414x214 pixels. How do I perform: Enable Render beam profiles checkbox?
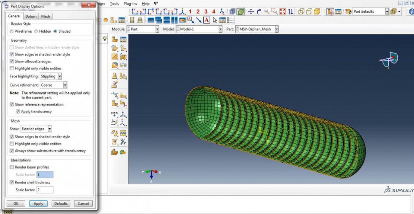pos(12,167)
